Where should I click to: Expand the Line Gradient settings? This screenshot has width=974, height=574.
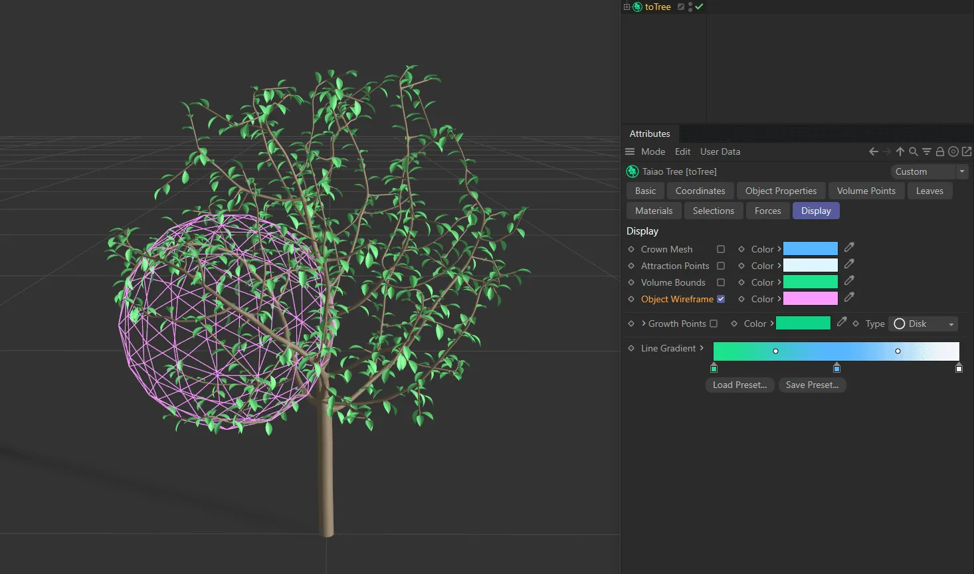point(701,348)
